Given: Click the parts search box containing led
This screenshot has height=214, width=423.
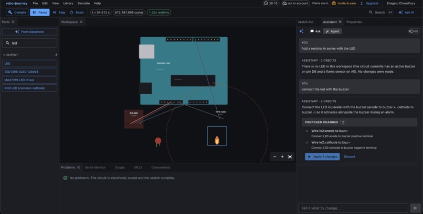Looking at the screenshot, I should (30, 43).
